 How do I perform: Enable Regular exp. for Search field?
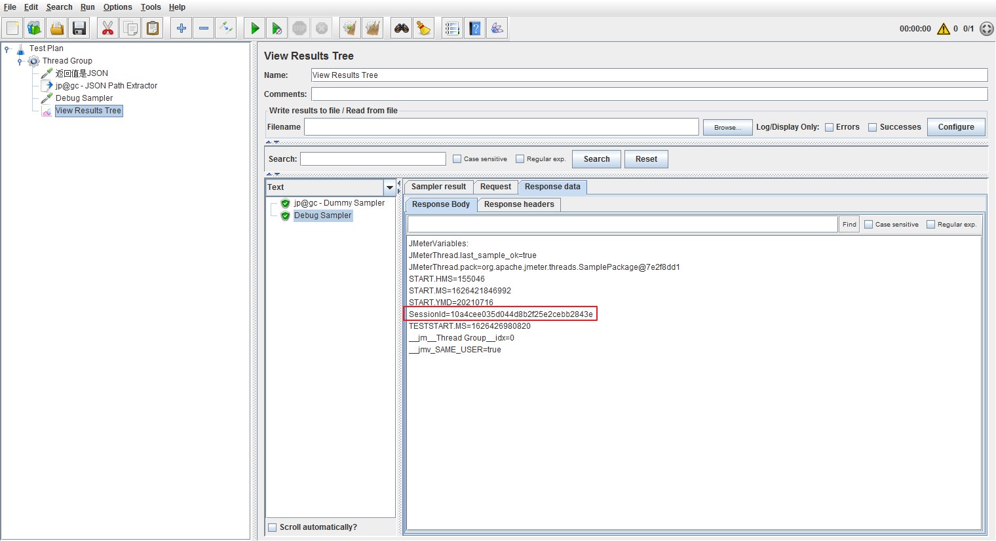tap(520, 159)
